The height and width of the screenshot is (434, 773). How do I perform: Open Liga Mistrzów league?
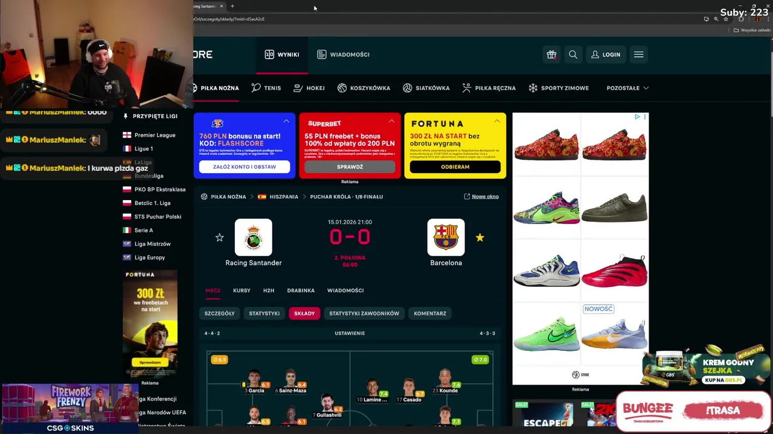click(152, 244)
